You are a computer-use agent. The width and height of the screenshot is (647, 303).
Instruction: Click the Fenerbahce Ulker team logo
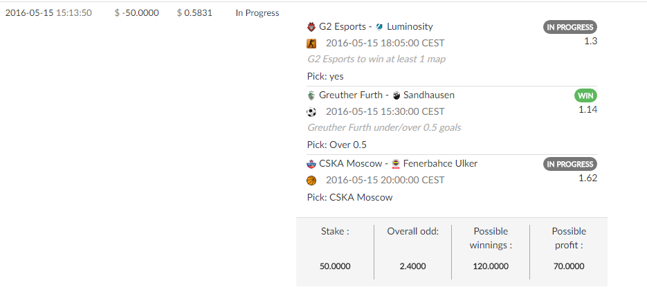coord(396,164)
